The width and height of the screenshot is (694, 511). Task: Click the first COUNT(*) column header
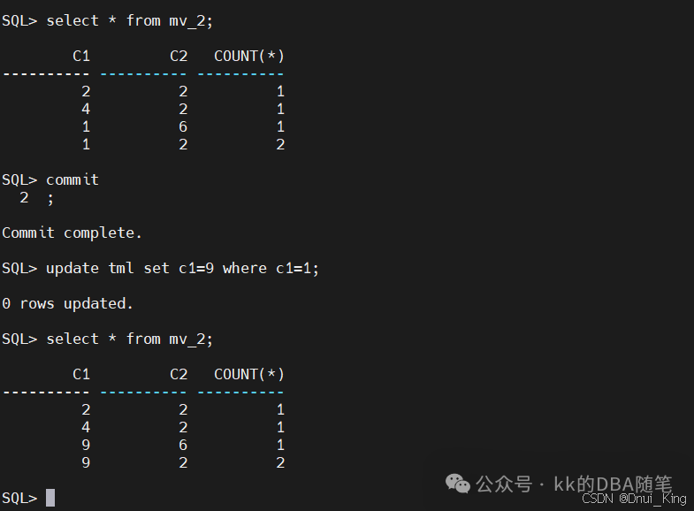[249, 57]
